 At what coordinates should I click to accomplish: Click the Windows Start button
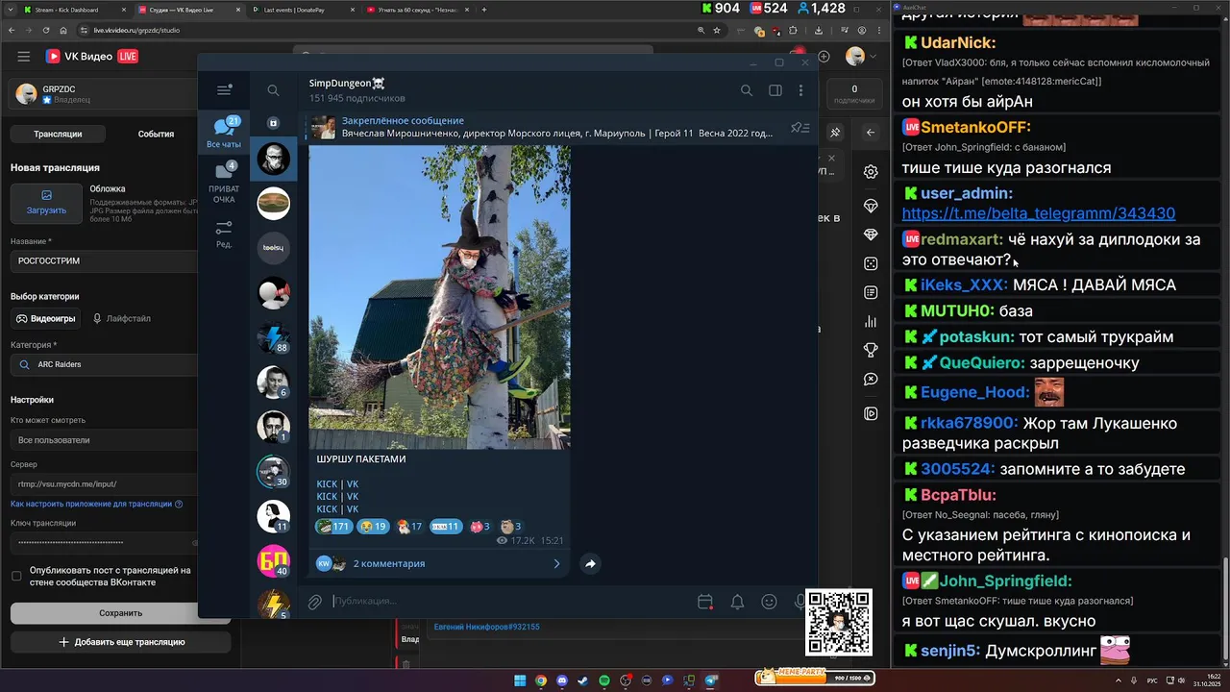[520, 680]
